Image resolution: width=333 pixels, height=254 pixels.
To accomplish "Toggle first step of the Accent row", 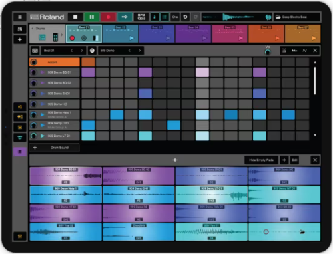I will pyautogui.click(x=88, y=62).
